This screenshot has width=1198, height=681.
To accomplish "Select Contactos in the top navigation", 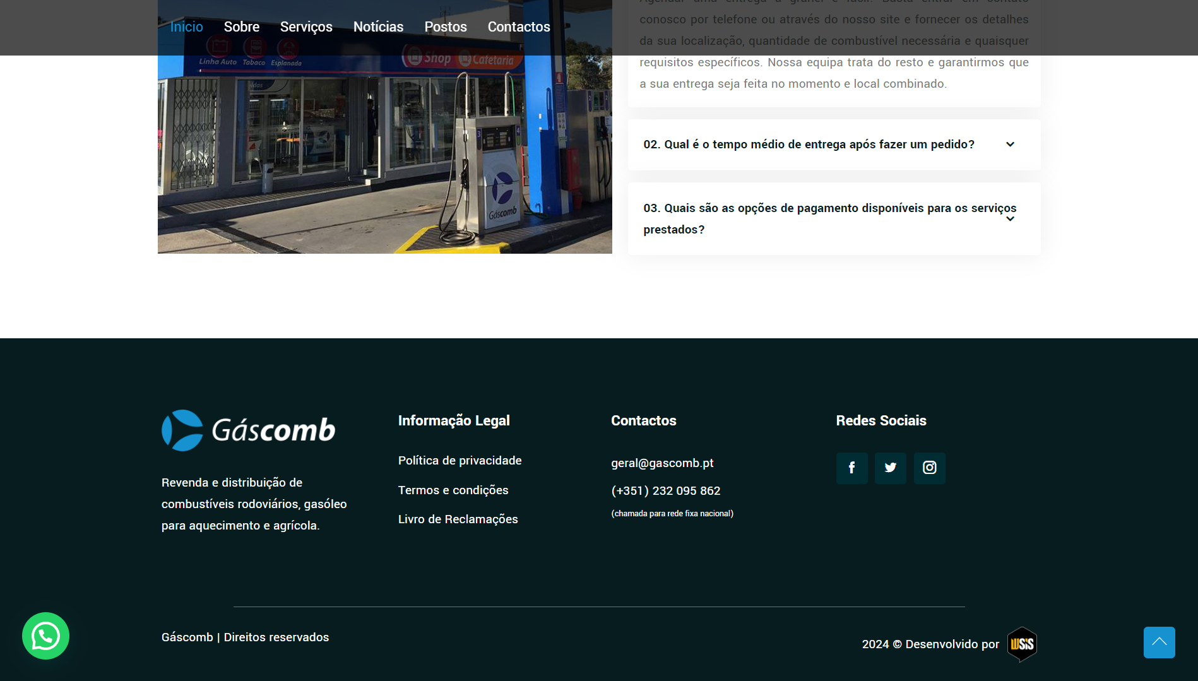I will click(x=519, y=27).
